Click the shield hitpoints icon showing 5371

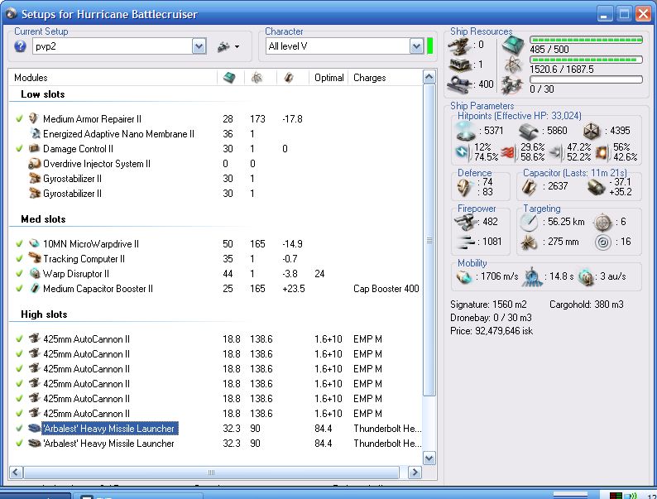point(466,131)
